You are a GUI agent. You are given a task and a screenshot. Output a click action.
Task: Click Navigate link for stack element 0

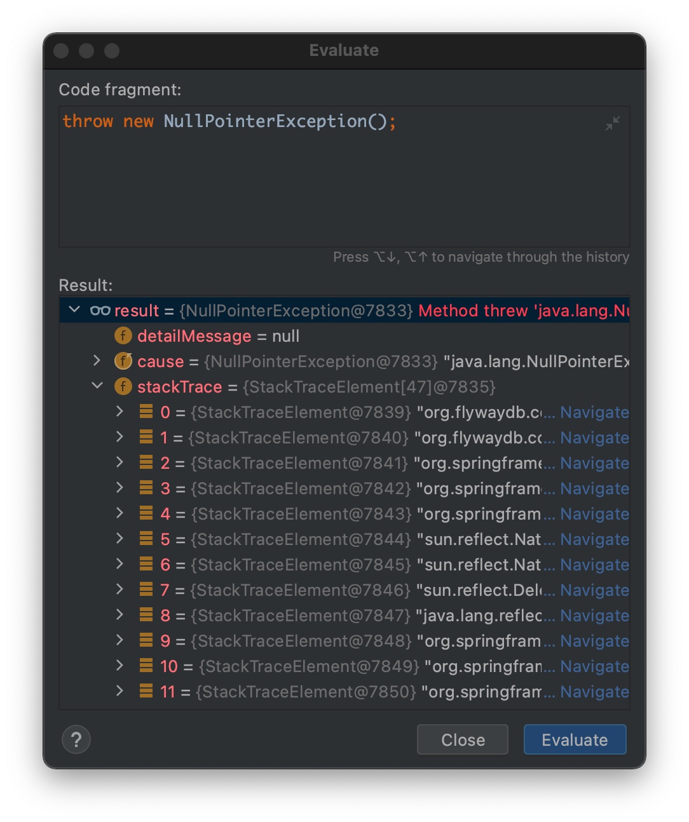click(594, 412)
